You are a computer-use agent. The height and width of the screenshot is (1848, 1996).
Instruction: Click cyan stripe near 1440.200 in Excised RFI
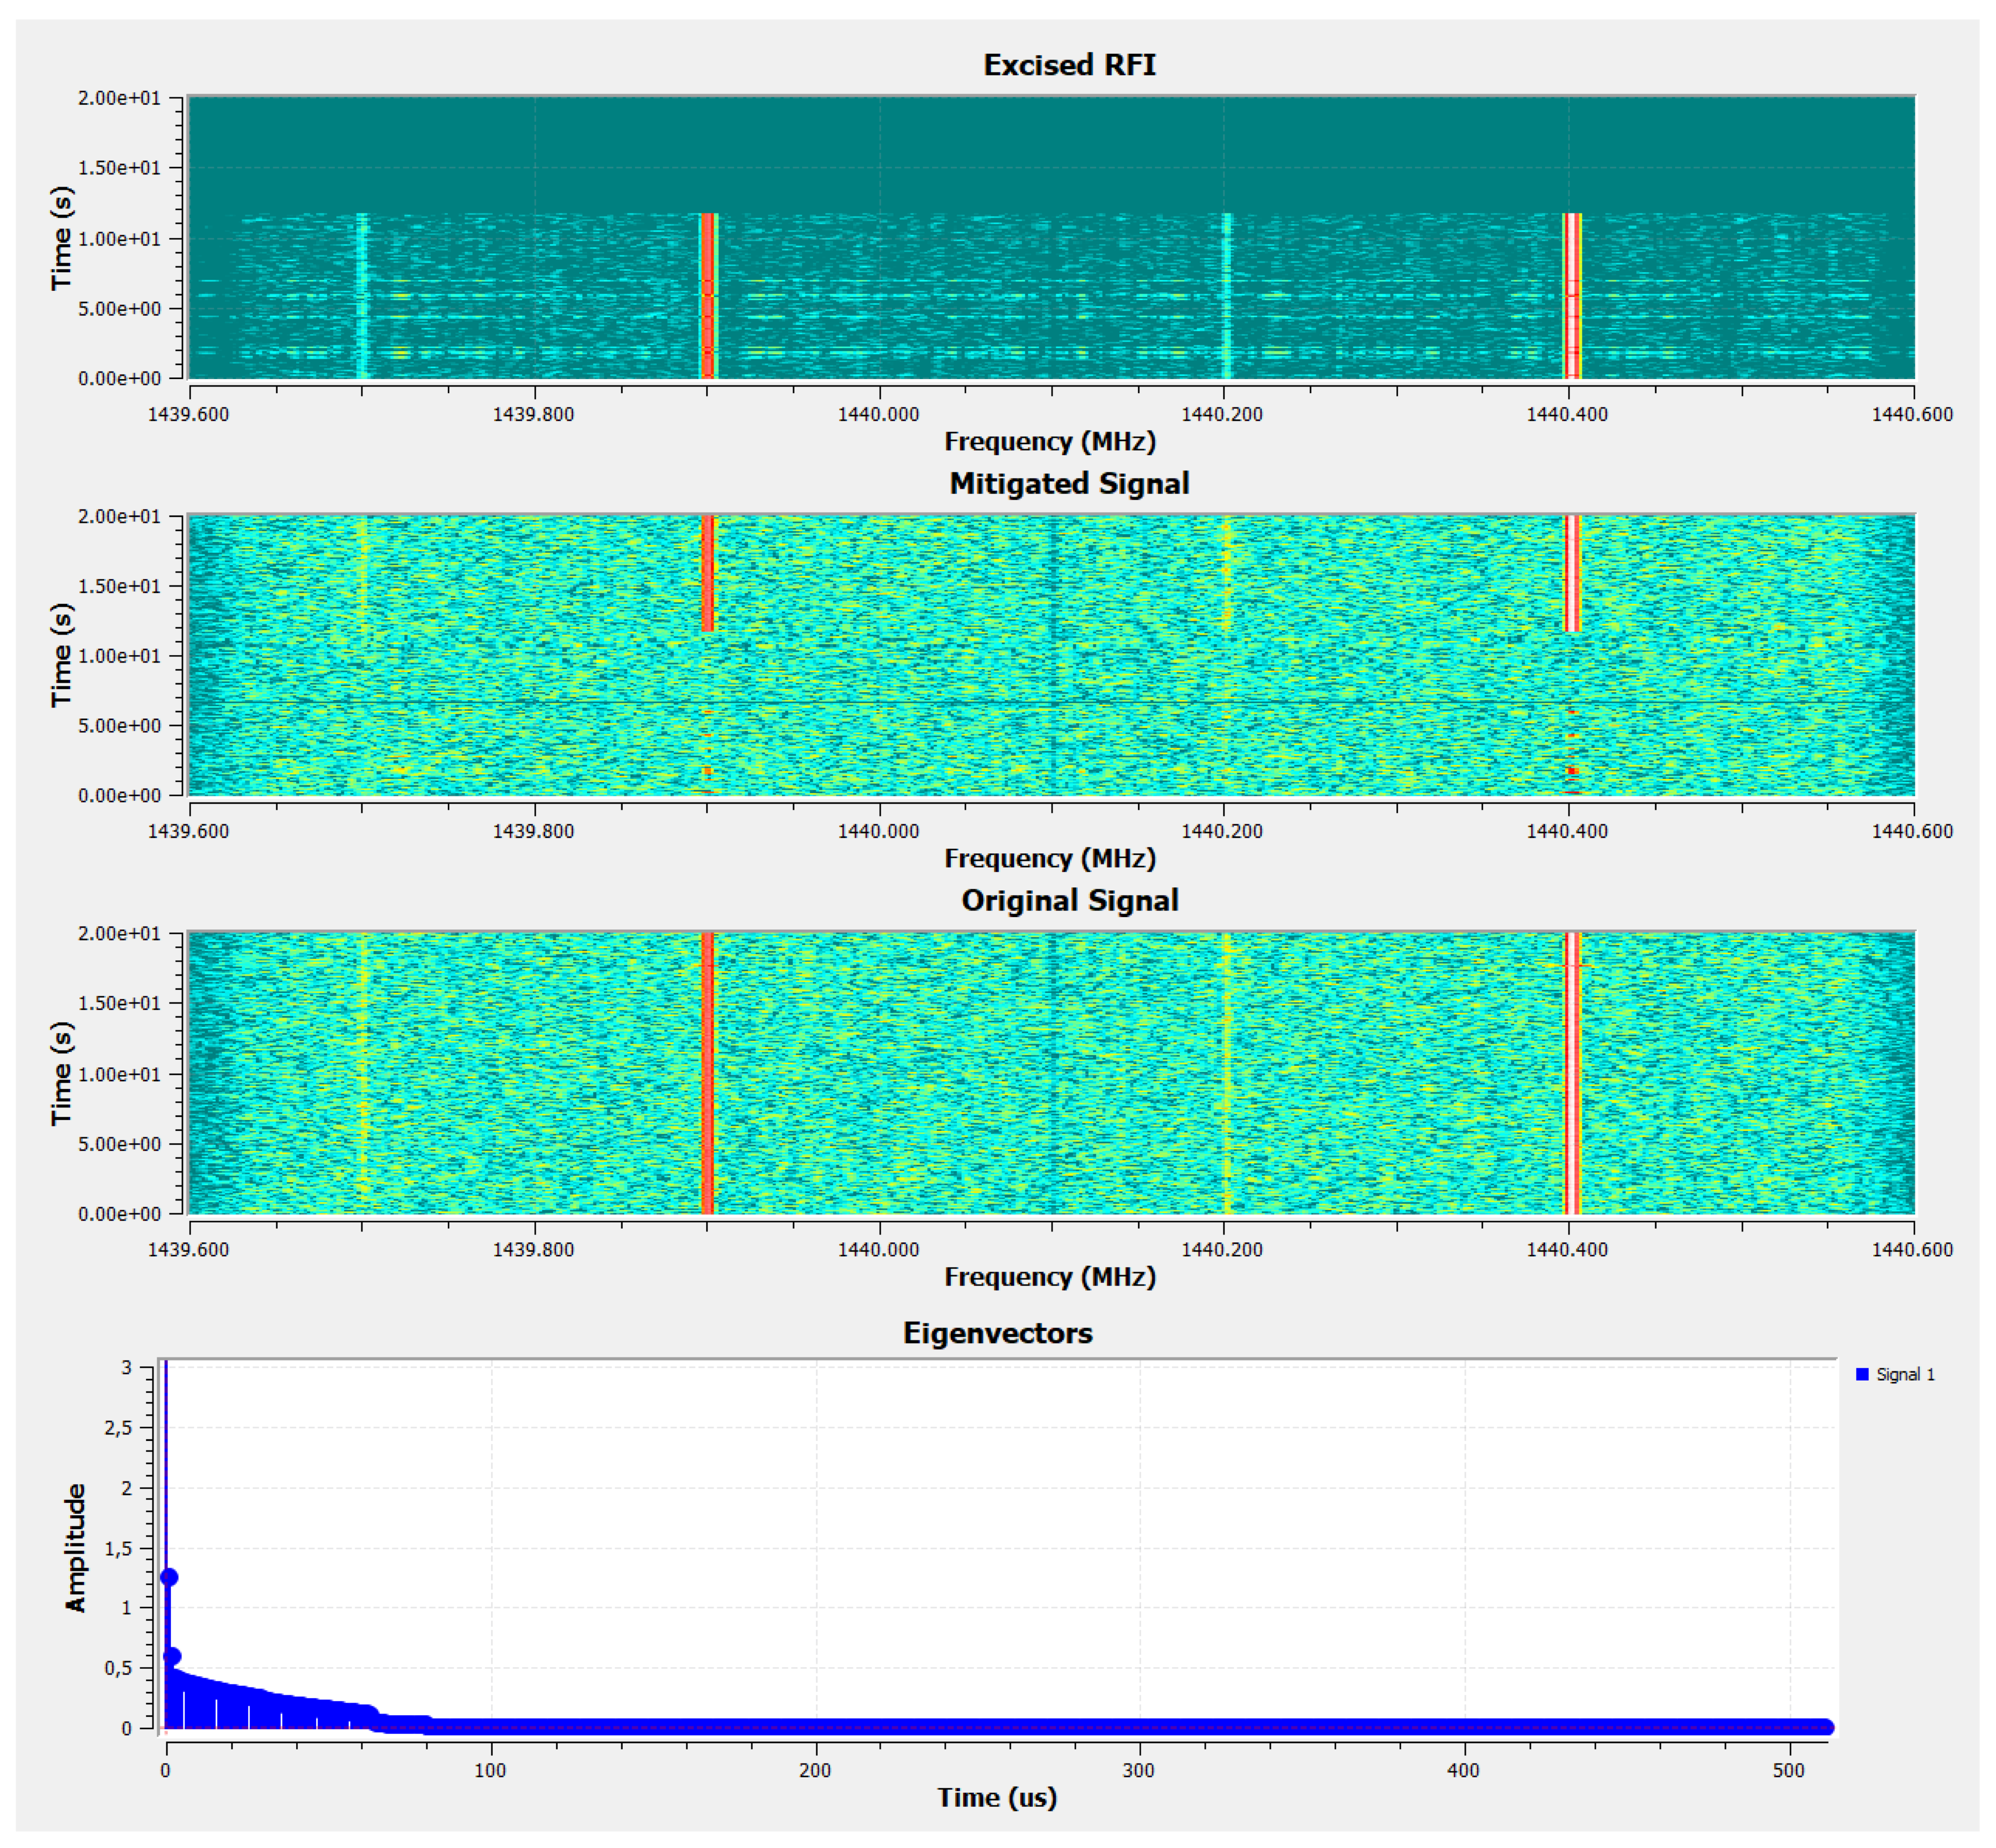(1226, 296)
